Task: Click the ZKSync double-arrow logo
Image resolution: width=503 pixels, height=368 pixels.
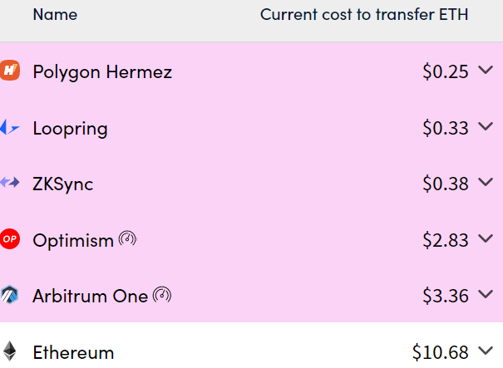Action: click(10, 184)
